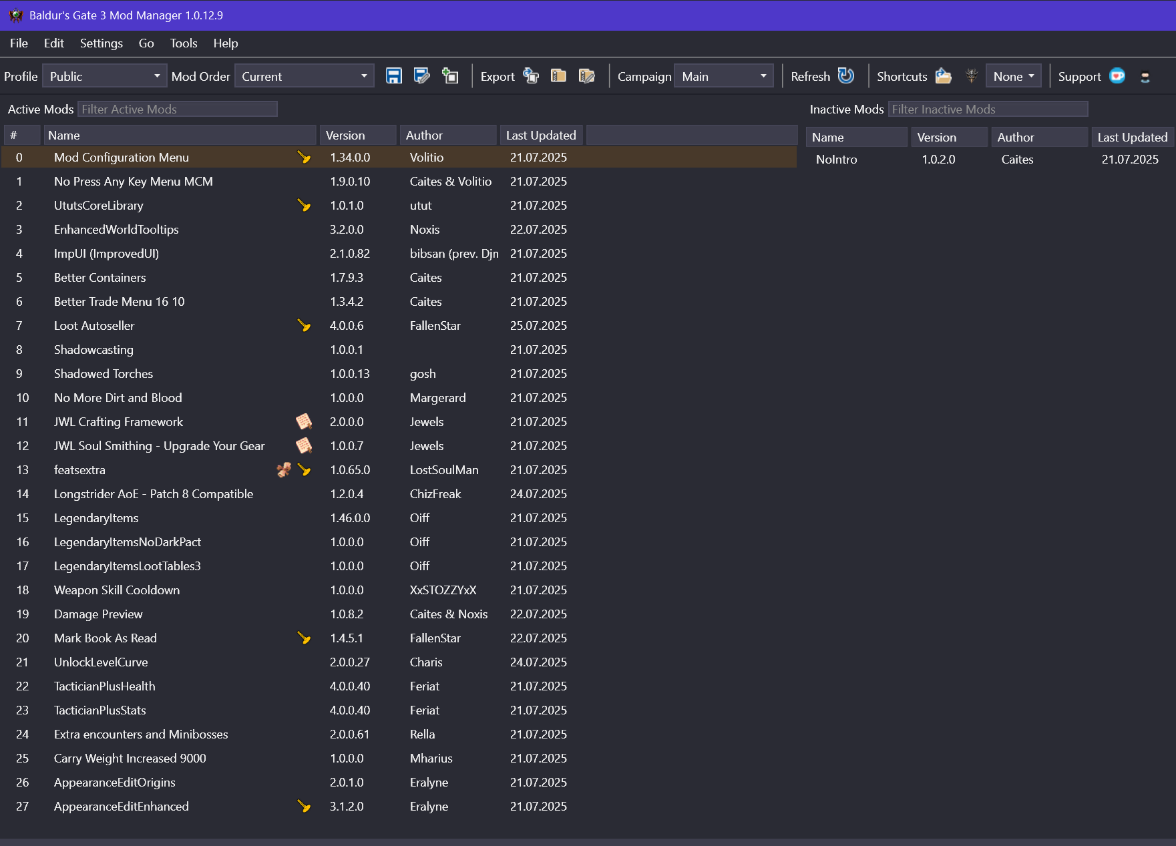Viewport: 1176px width, 846px height.
Task: Click the floppy disk save order icon
Action: tap(394, 76)
